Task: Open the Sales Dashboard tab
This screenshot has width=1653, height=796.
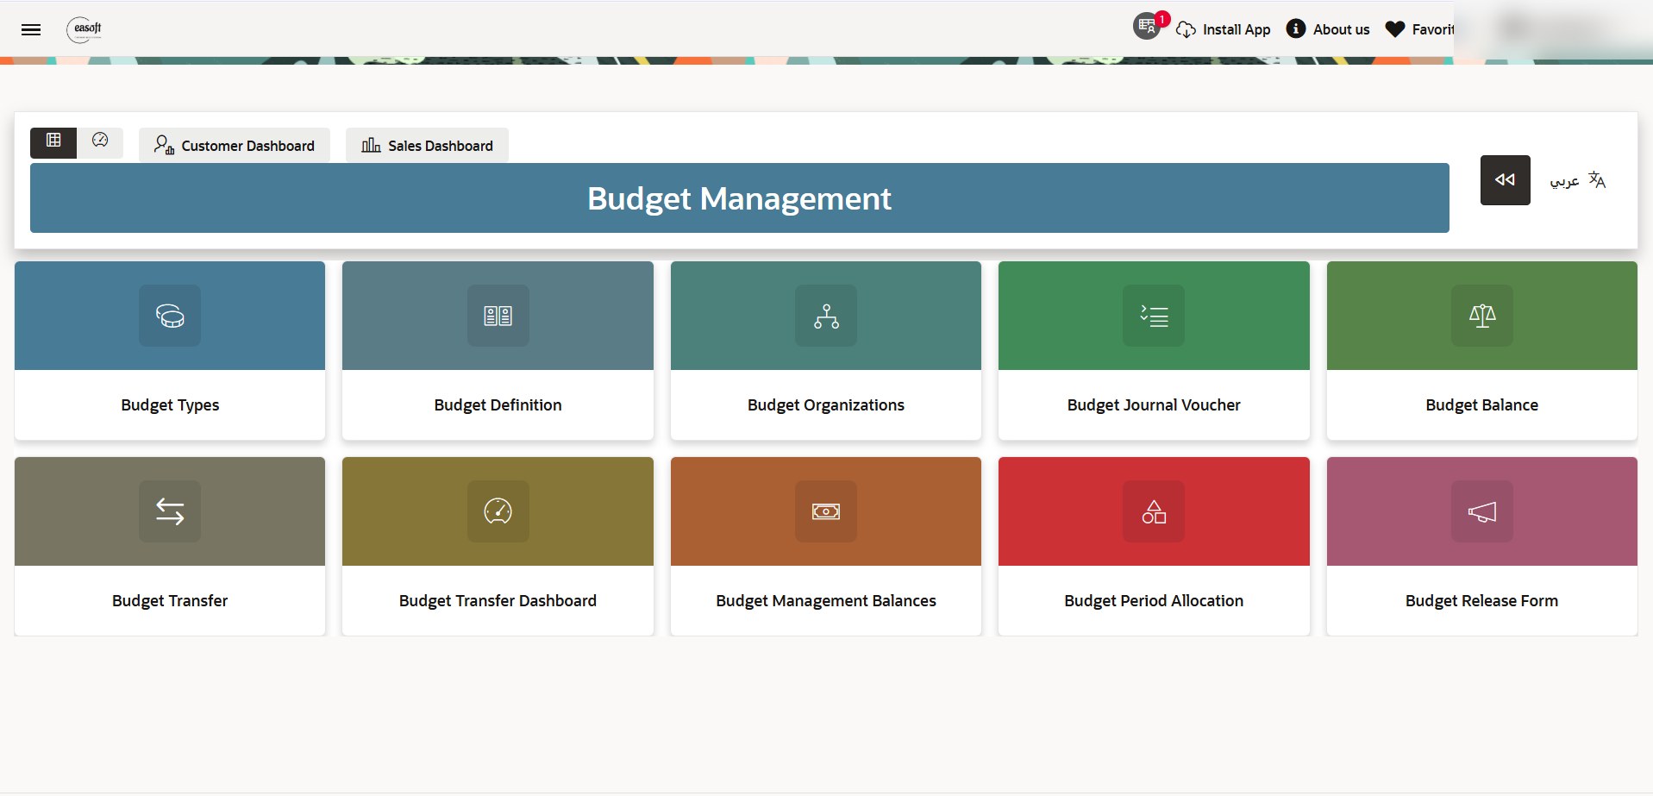Action: click(427, 146)
